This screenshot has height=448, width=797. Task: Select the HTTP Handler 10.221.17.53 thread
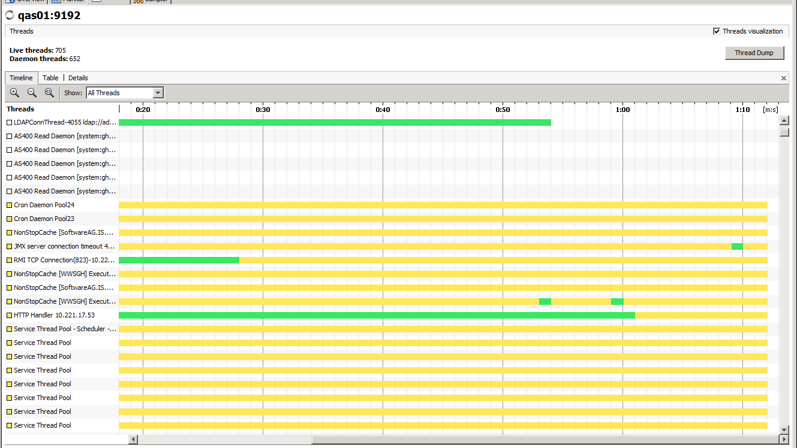(54, 315)
